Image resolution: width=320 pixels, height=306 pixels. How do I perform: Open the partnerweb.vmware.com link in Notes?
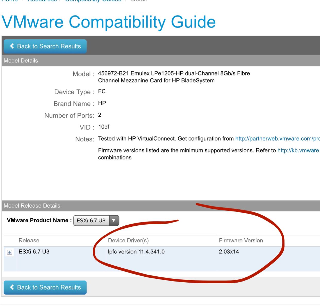tap(277, 139)
